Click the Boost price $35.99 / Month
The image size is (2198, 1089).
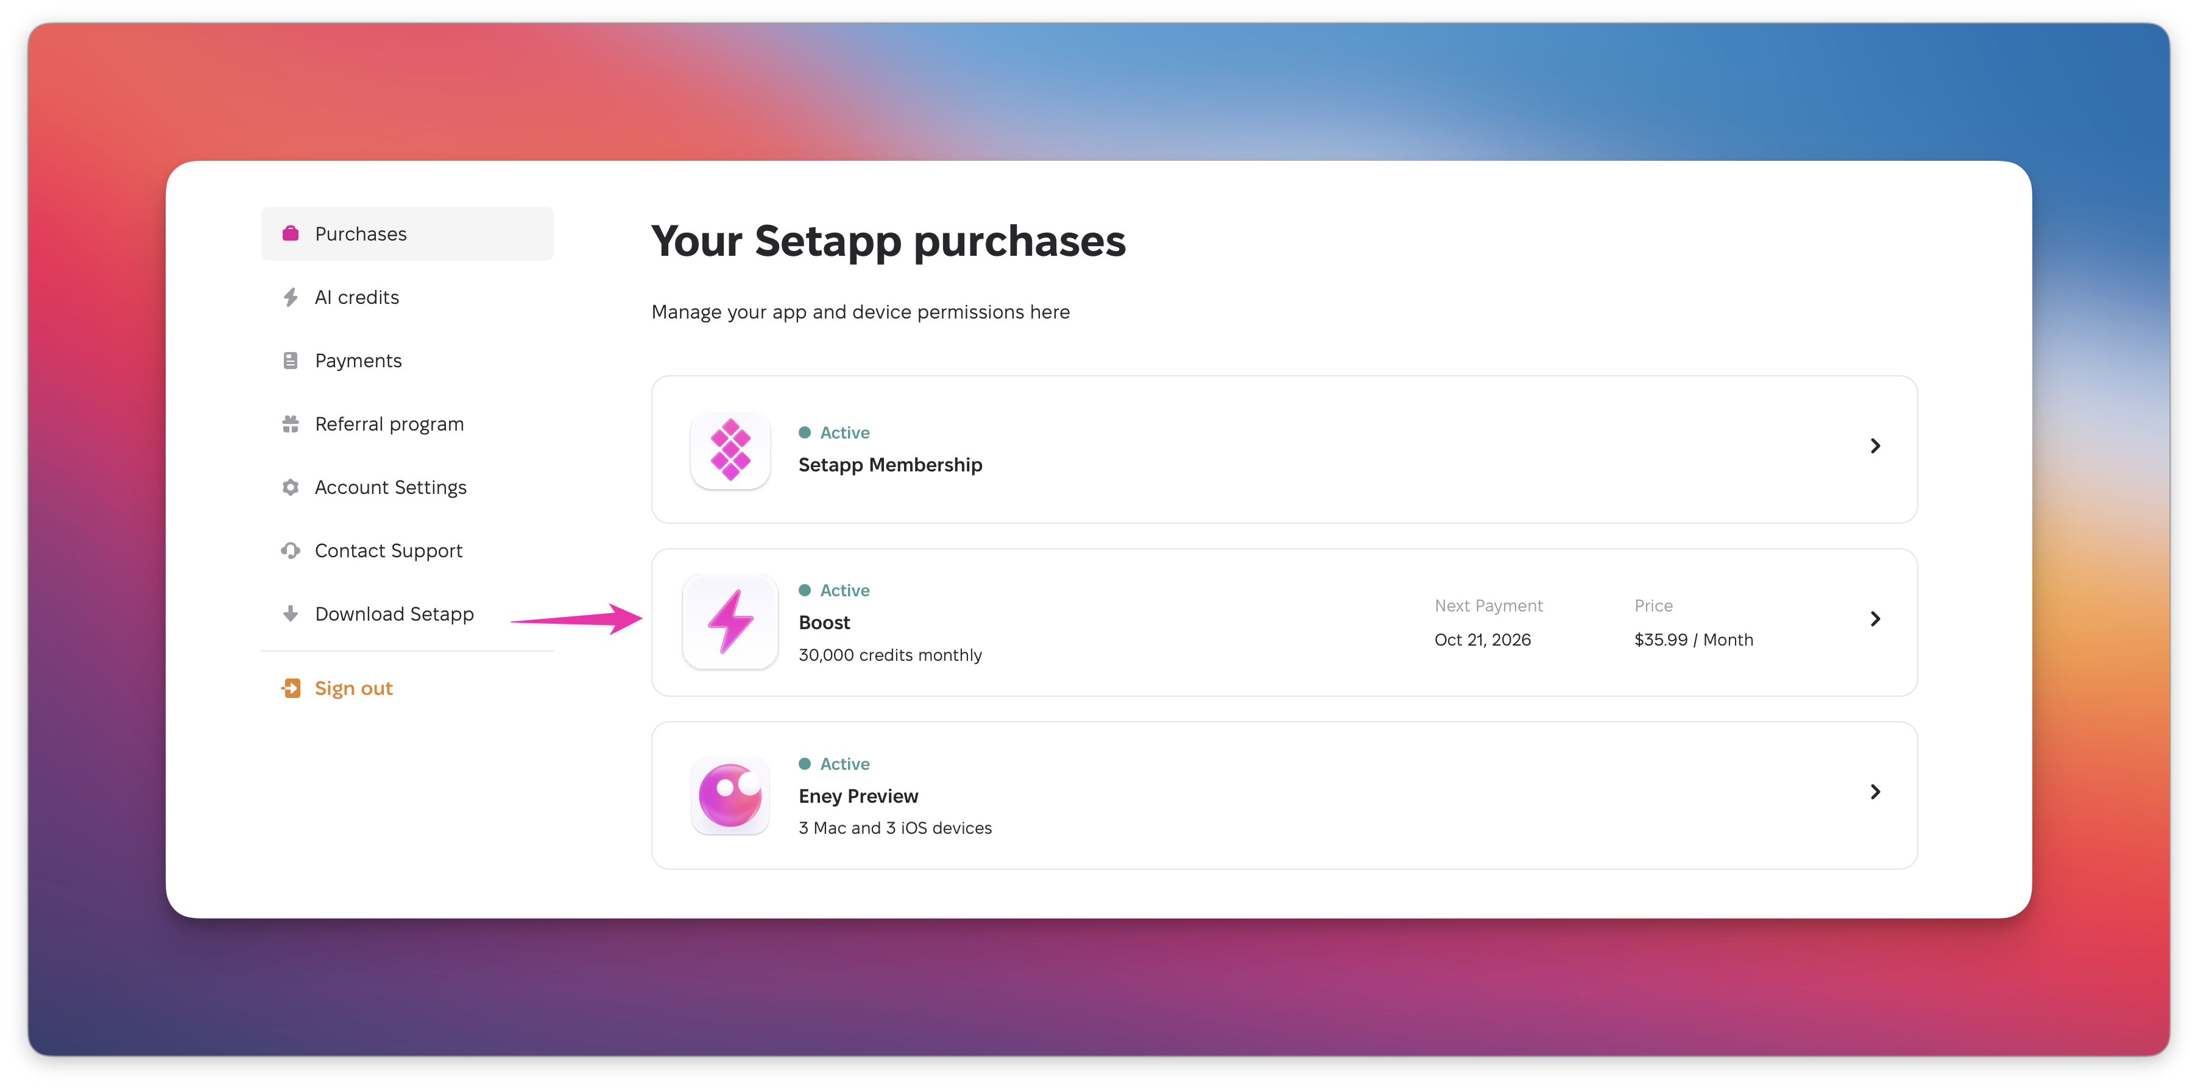coord(1693,640)
